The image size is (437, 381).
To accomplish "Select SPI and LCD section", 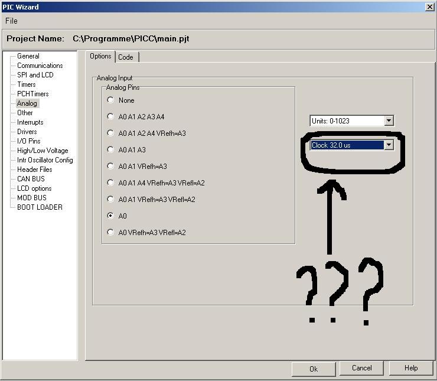I will click(35, 75).
